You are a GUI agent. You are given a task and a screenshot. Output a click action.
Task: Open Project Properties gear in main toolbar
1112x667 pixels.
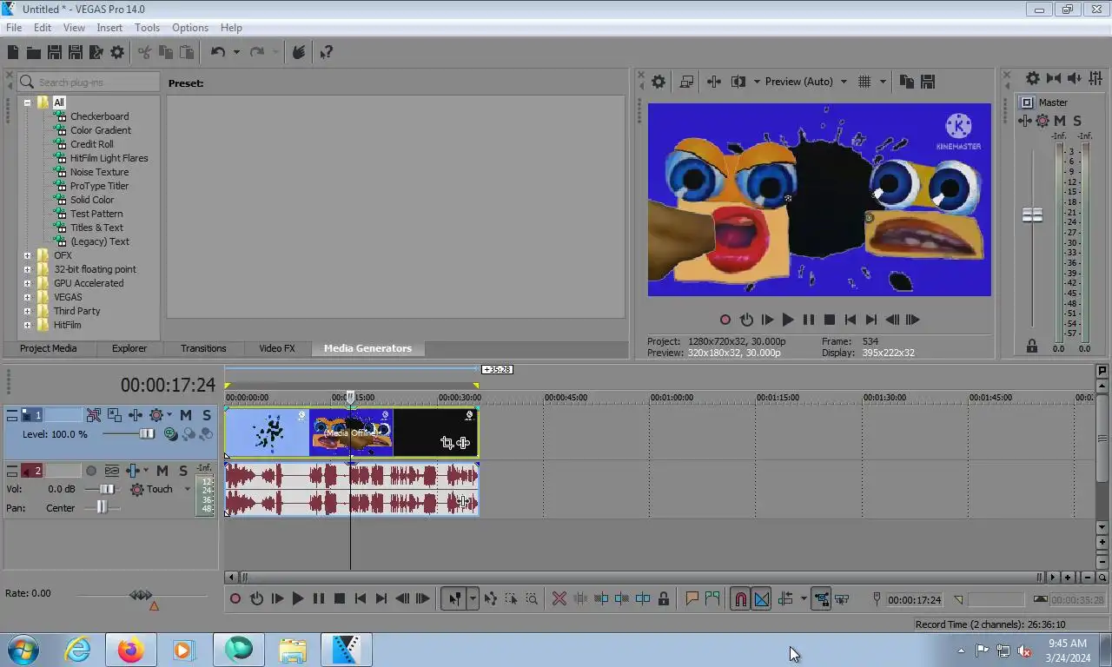coord(117,53)
